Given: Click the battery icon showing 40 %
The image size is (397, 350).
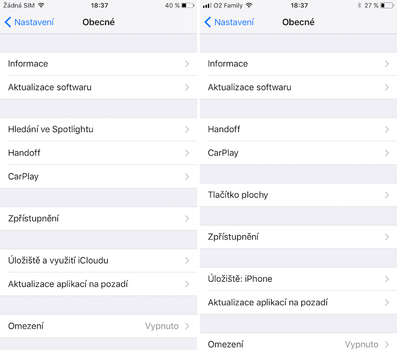Looking at the screenshot, I should (188, 5).
